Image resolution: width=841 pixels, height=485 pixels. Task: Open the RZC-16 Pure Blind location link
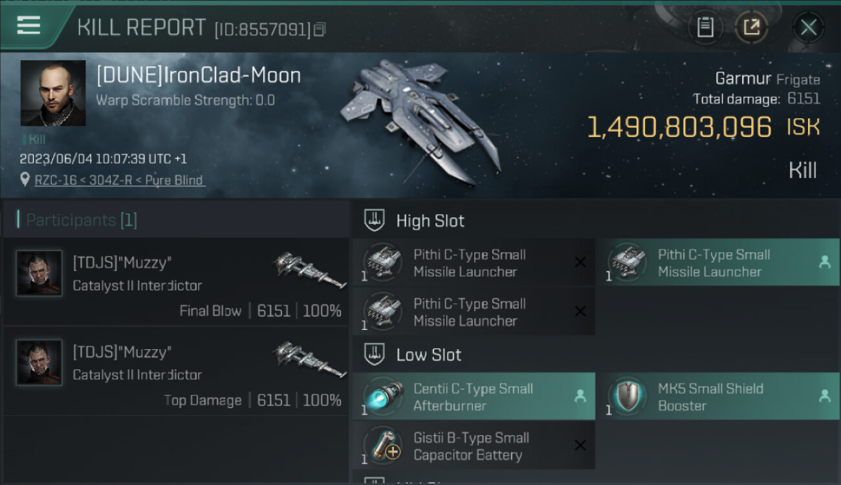[119, 180]
